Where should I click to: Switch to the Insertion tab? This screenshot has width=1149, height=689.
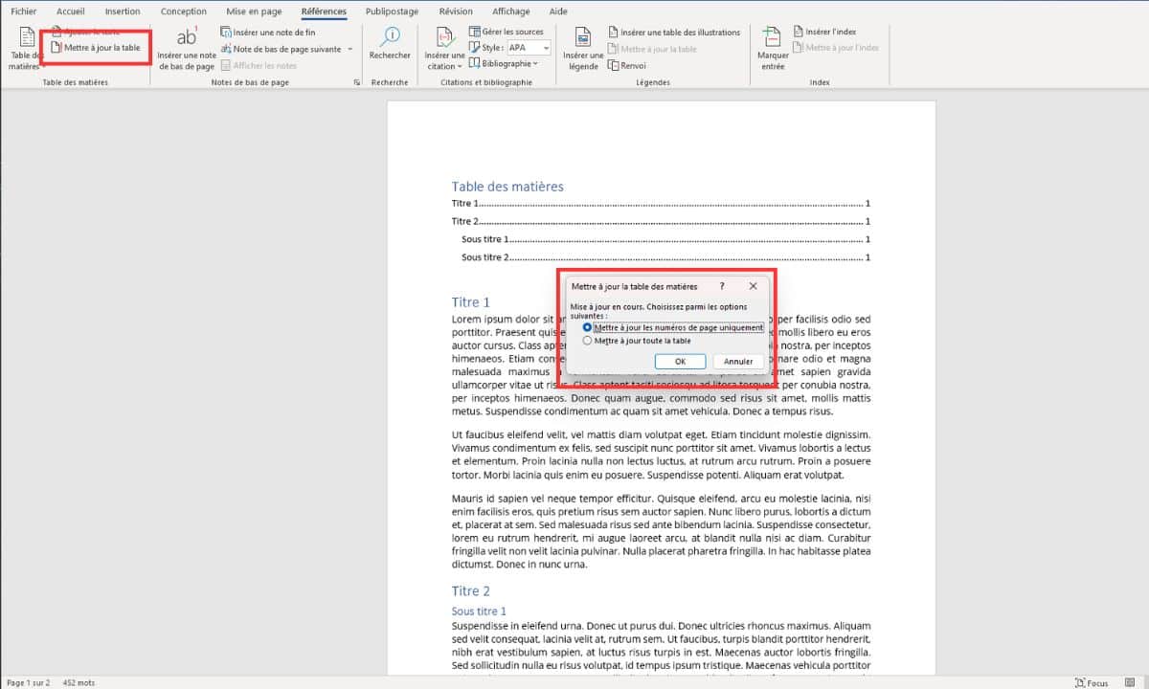tap(123, 11)
